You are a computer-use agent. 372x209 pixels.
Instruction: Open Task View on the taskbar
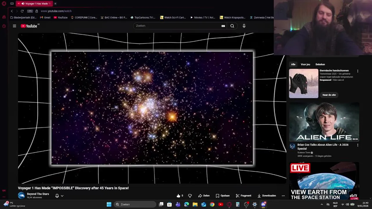coord(161,204)
